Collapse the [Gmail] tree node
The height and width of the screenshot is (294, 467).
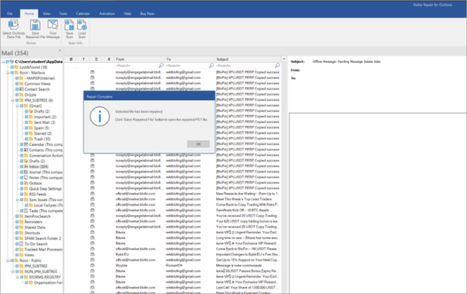[18, 106]
